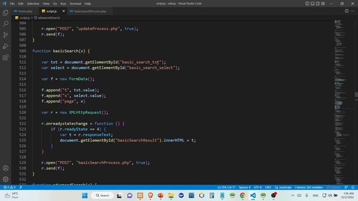Open the Selection menu

pos(33,4)
